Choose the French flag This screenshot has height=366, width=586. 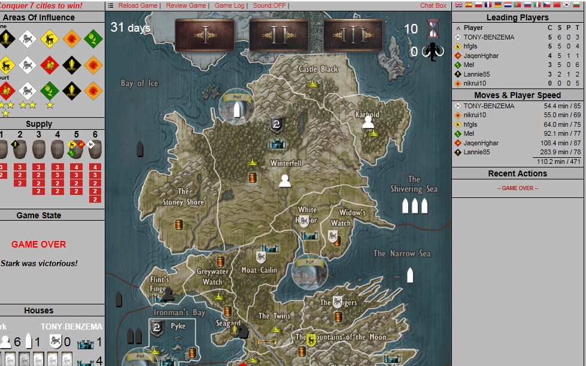click(488, 5)
